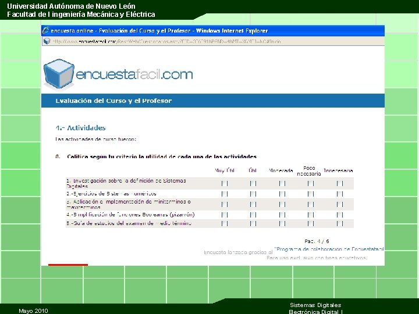
Task: Click the 'Útil' column header
Action: [253, 170]
